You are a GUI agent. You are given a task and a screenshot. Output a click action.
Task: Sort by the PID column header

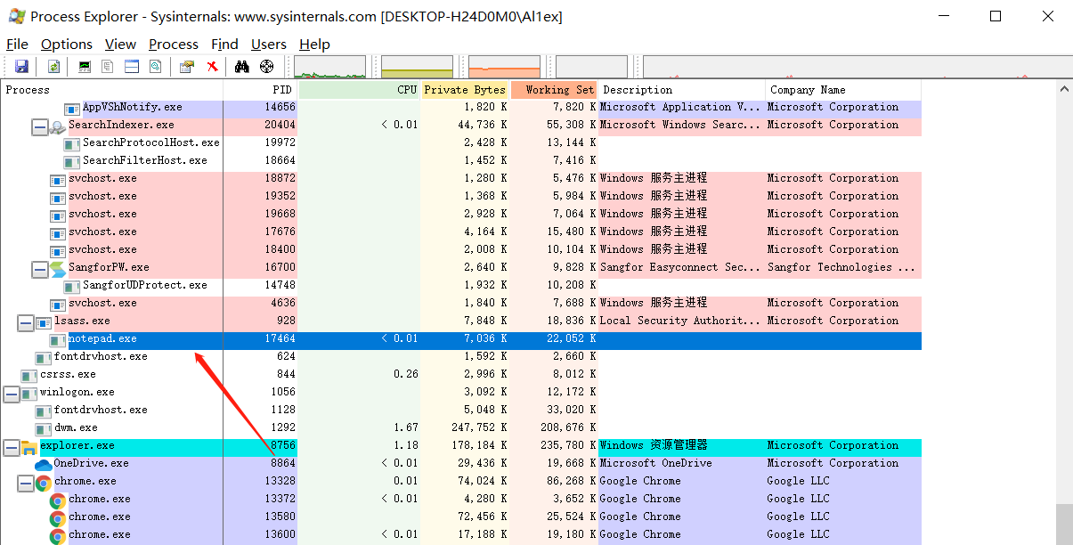coord(260,90)
